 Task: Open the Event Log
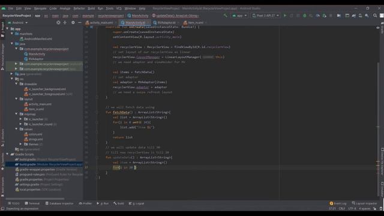click(x=338, y=203)
